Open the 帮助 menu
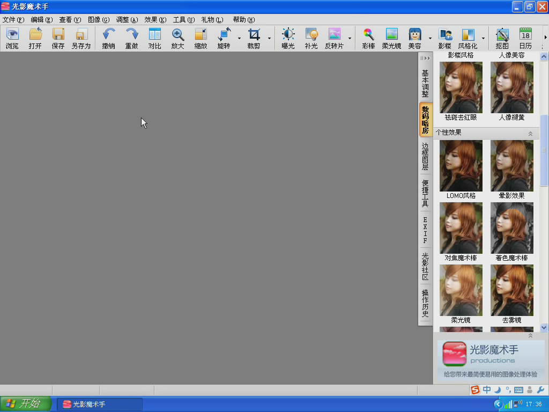The height and width of the screenshot is (412, 549). tap(244, 20)
